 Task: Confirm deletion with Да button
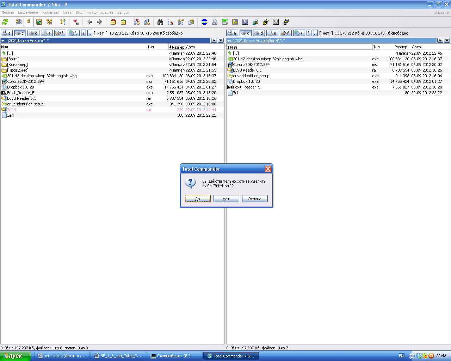pos(198,199)
